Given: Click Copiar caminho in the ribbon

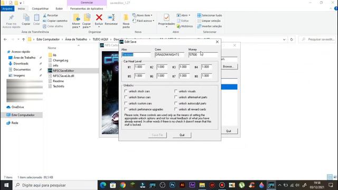Looking at the screenshot, I should coord(55,21).
